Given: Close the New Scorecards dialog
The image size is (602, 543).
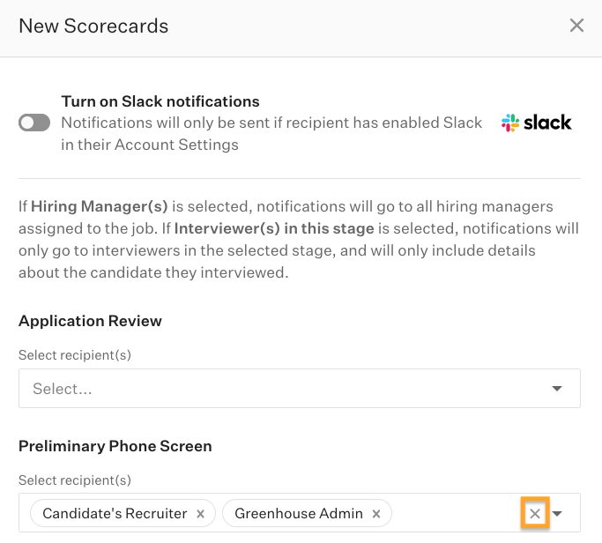Looking at the screenshot, I should (576, 26).
